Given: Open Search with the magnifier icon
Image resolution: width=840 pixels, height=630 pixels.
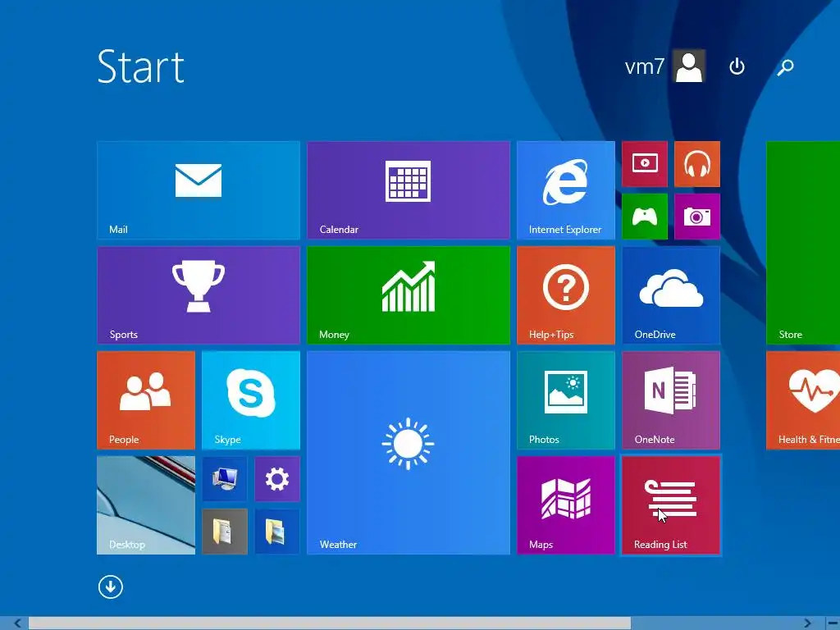Looking at the screenshot, I should (785, 66).
